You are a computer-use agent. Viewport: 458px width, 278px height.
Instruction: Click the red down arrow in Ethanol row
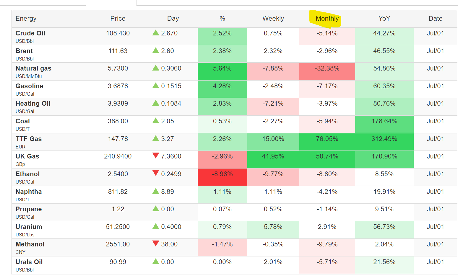(x=156, y=173)
